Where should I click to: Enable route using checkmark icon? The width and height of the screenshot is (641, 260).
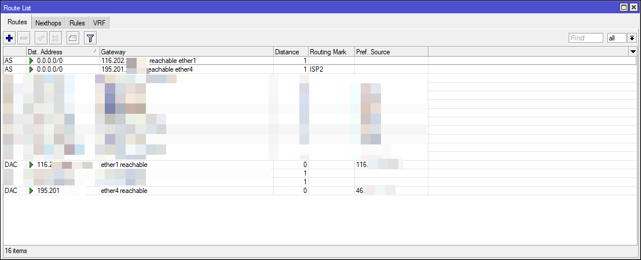click(x=41, y=38)
